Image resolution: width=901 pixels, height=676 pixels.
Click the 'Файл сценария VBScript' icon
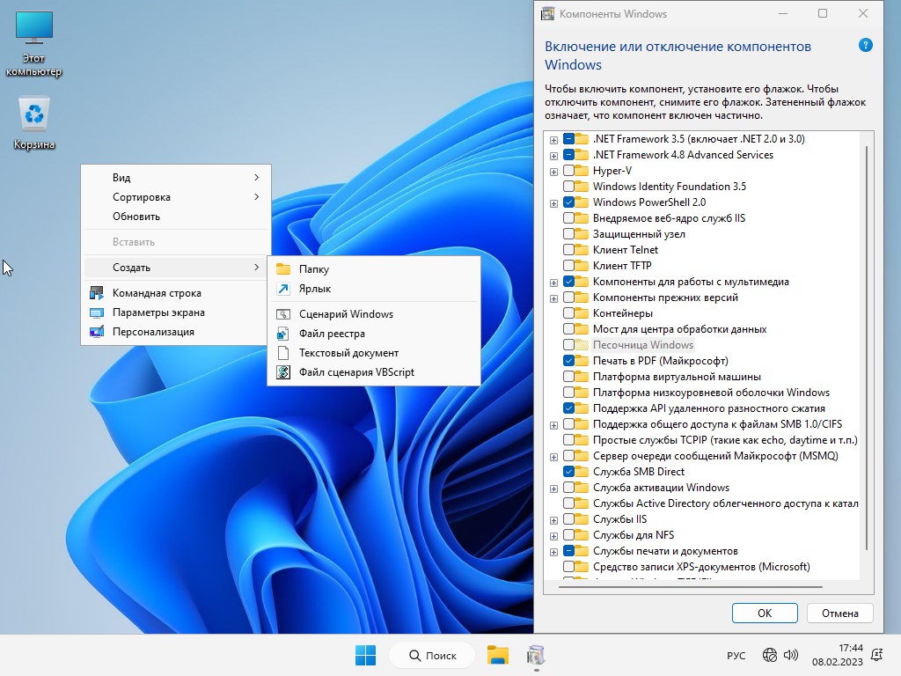[283, 372]
